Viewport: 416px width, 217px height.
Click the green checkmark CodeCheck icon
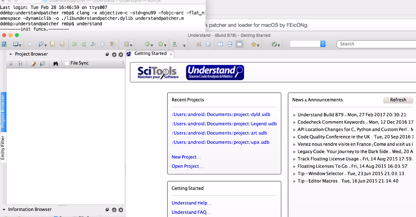(x=275, y=44)
